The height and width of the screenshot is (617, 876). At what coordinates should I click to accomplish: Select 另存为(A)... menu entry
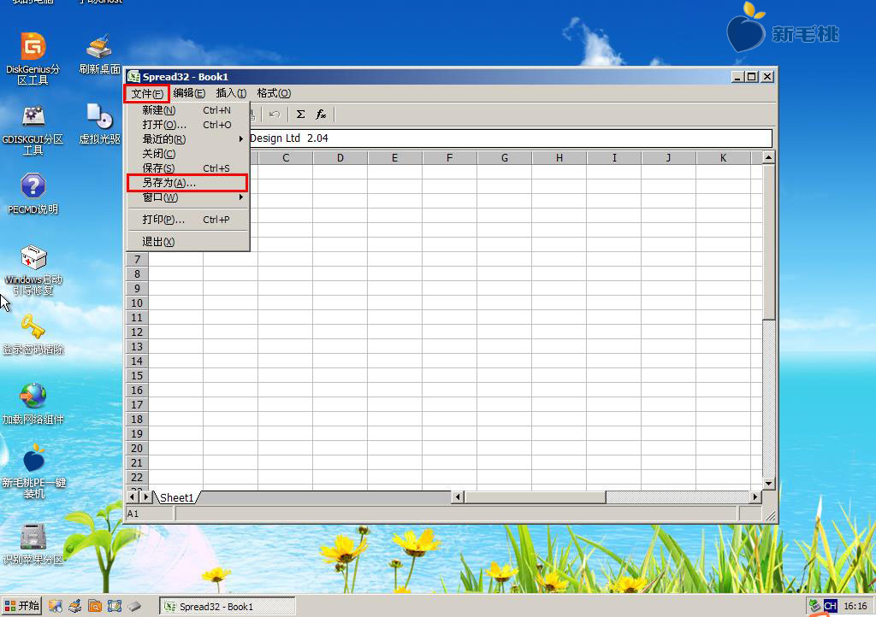pos(187,183)
